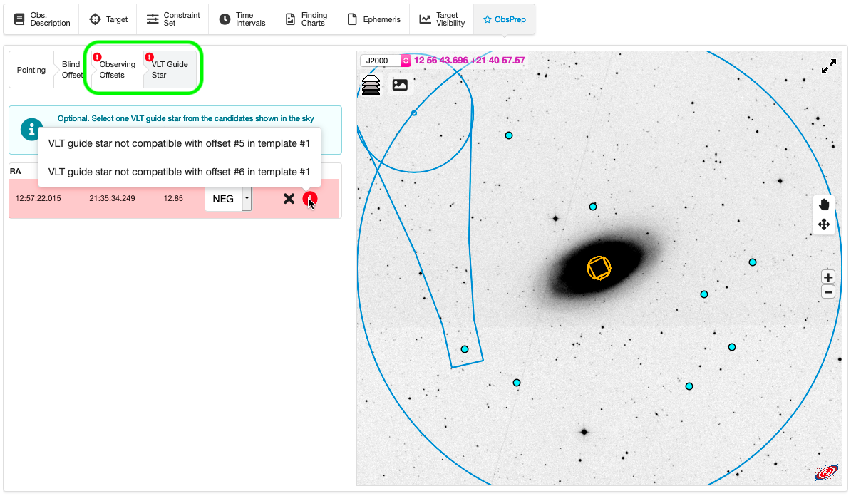Click the red error icon in guide star row
Viewport: 856px width, 501px height.
pos(309,199)
